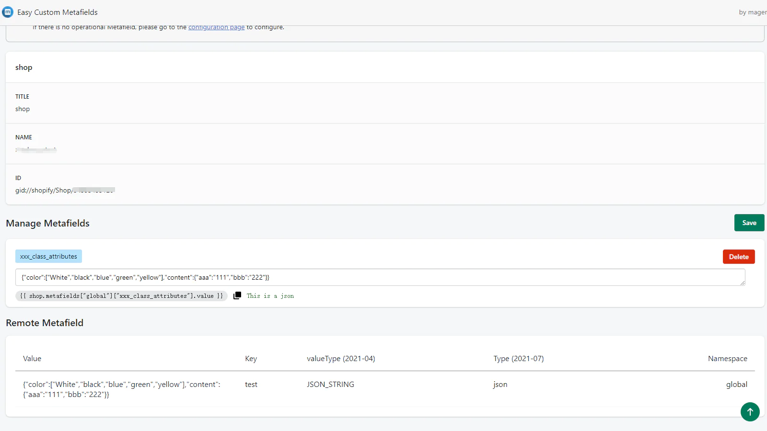
Task: Click the Key column header
Action: click(251, 358)
